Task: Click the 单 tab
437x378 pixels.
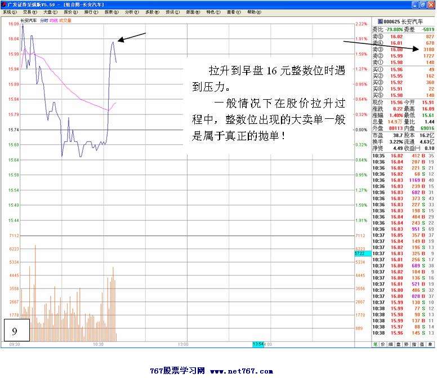Action: [x=431, y=344]
